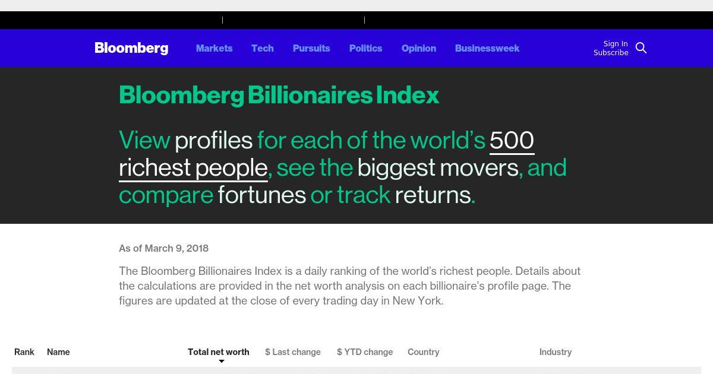713x374 pixels.
Task: Sort by Country column header
Action: click(424, 352)
